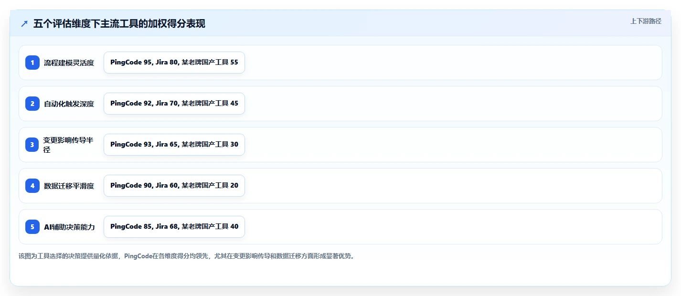The height and width of the screenshot is (296, 681).
Task: Click the title 五个评估维度下主流工具的加权得分表现
Action: [119, 24]
